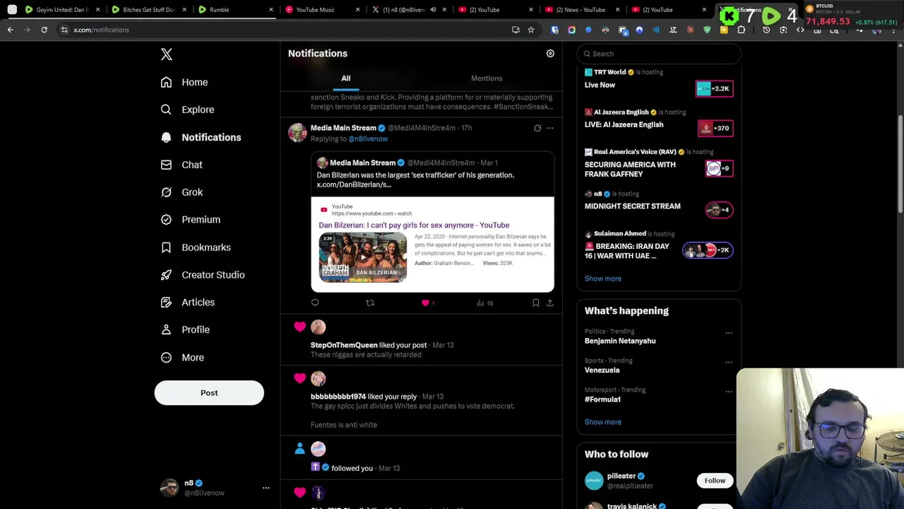Toggle like on Media Main Stream post
This screenshot has height=509, width=904.
point(425,303)
